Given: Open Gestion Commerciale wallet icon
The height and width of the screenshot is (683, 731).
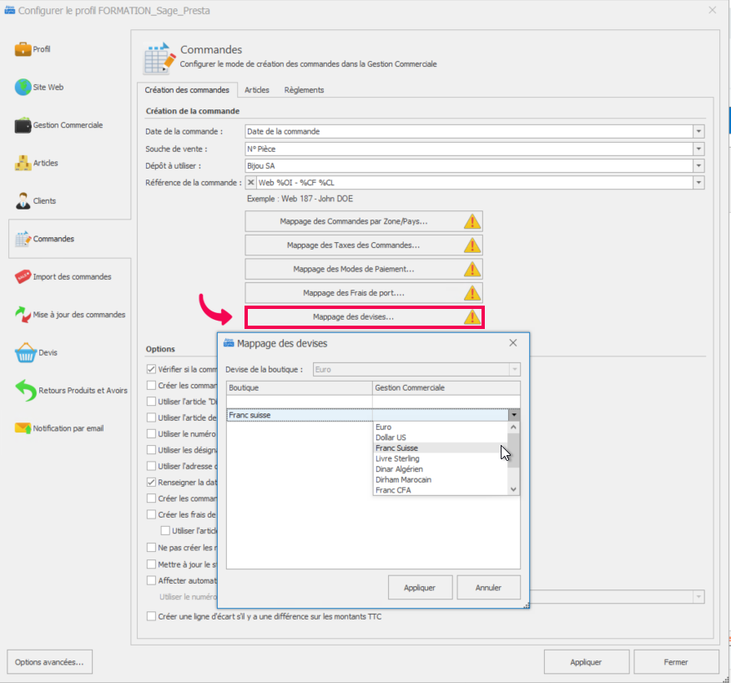Looking at the screenshot, I should (x=23, y=125).
